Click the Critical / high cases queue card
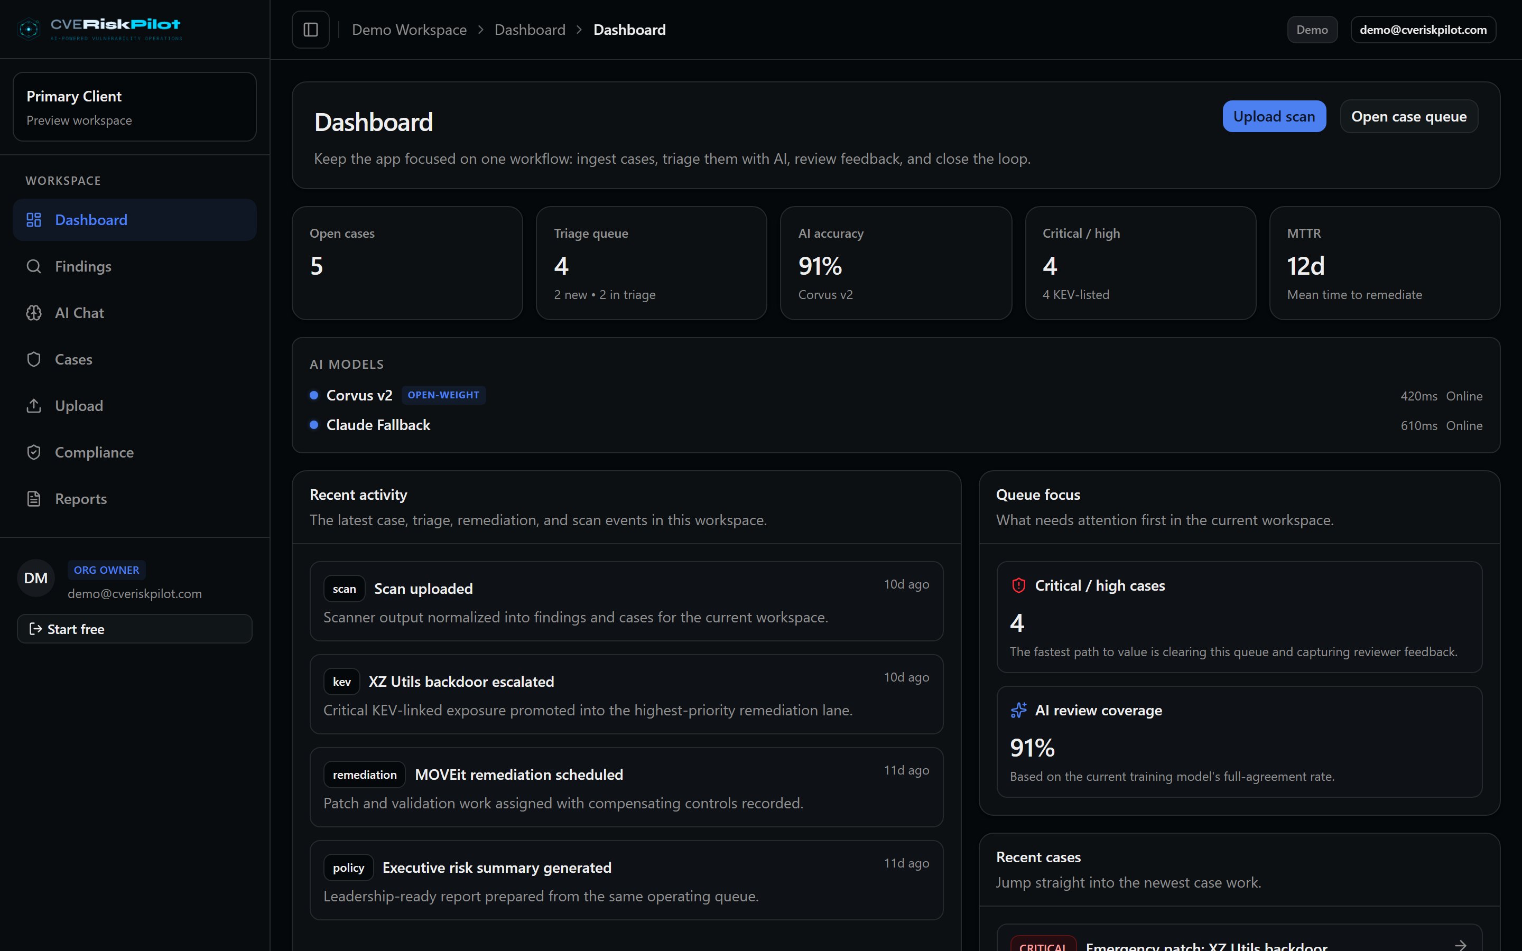This screenshot has width=1522, height=951. 1239,617
